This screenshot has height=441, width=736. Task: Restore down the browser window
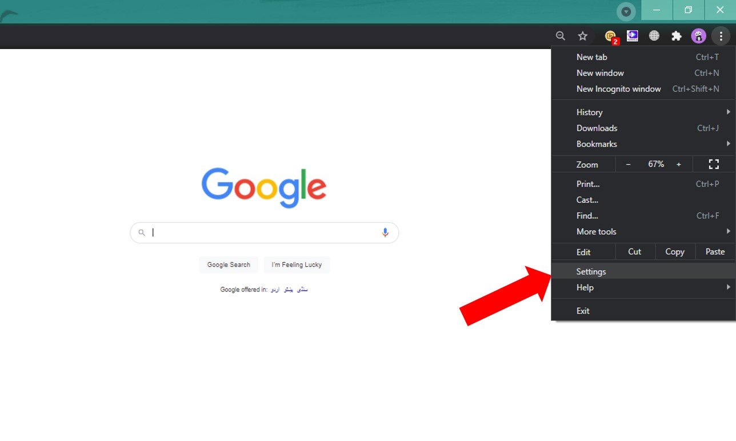tap(688, 10)
